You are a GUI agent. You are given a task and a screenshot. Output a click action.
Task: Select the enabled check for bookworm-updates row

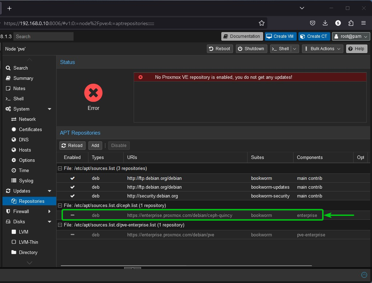click(x=72, y=187)
